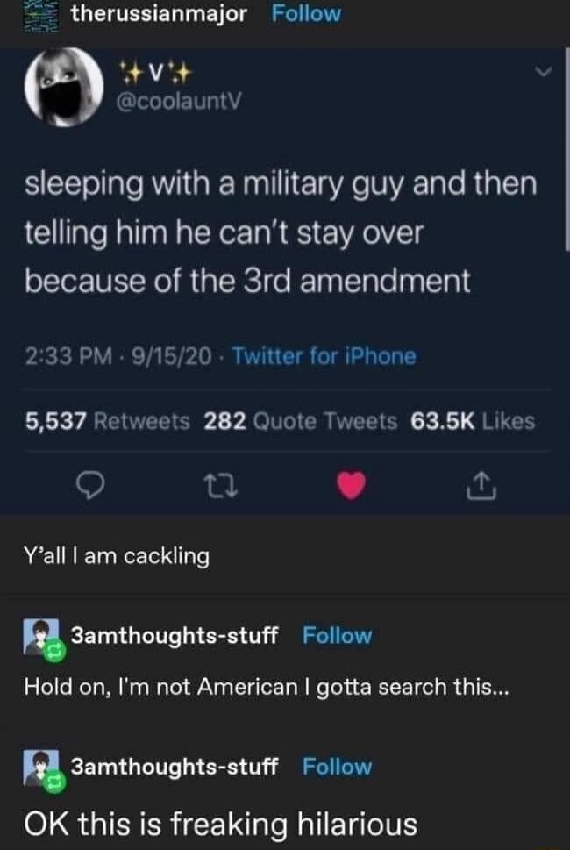The width and height of the screenshot is (570, 850).
Task: Toggle the red heart like button
Action: (x=351, y=485)
